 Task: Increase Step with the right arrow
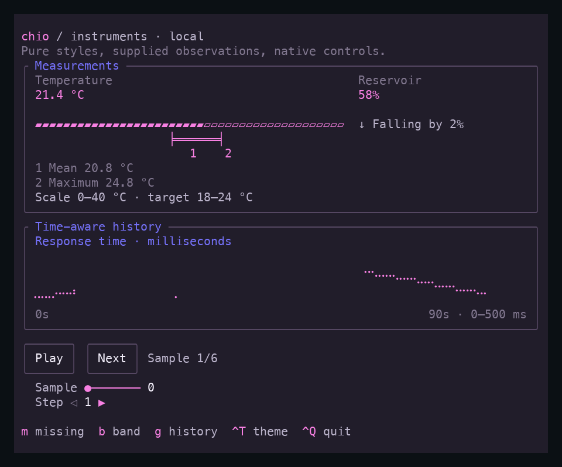pos(102,403)
